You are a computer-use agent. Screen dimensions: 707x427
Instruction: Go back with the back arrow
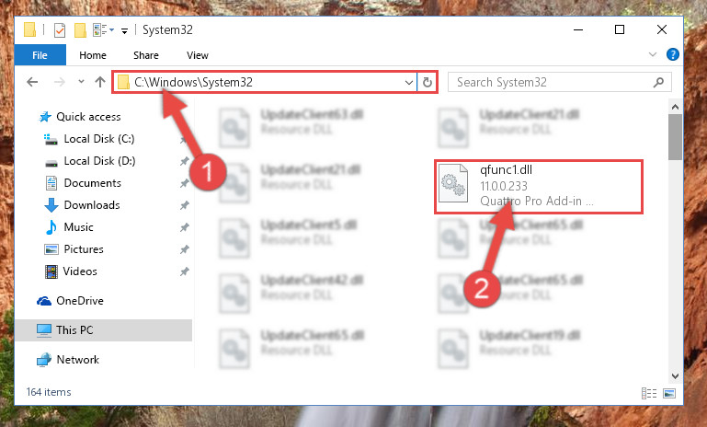pyautogui.click(x=32, y=82)
